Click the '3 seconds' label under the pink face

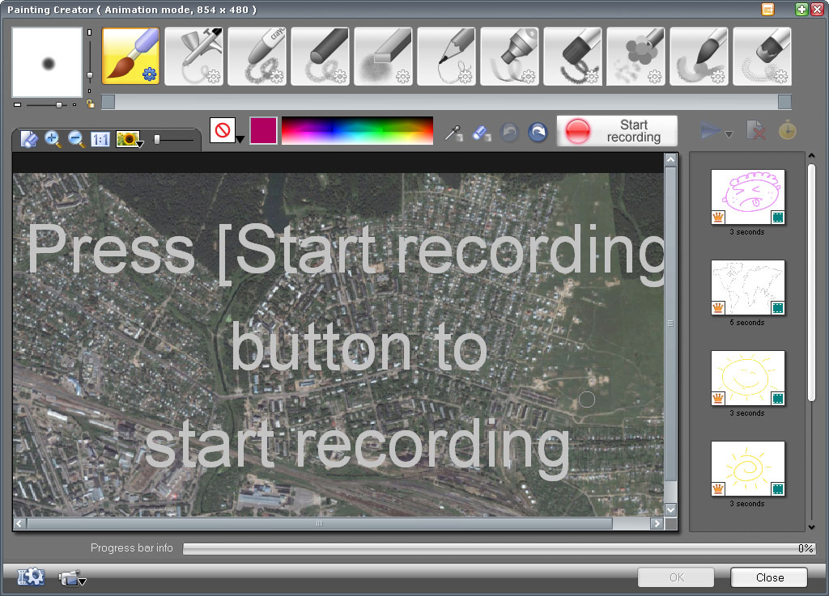click(x=747, y=232)
